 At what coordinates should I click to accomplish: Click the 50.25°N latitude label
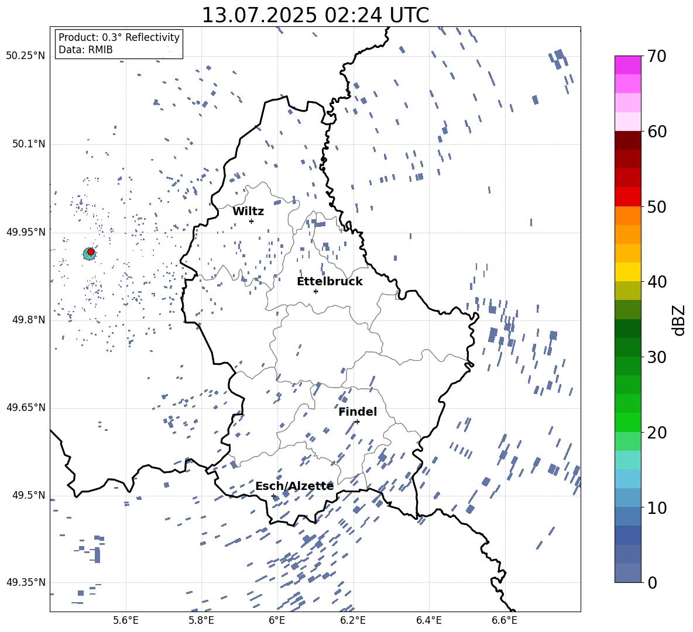pos(26,56)
